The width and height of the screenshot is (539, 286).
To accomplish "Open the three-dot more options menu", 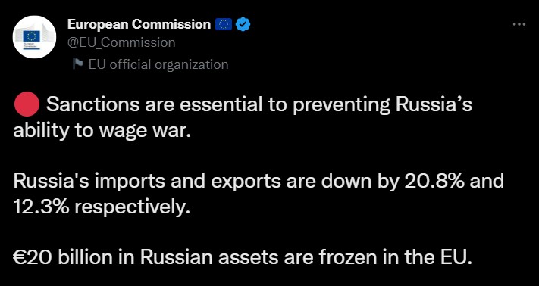I will pyautogui.click(x=519, y=24).
